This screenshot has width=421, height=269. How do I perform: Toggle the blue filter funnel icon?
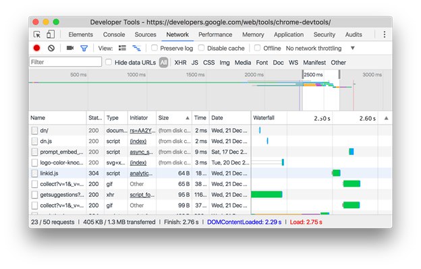[x=84, y=49]
